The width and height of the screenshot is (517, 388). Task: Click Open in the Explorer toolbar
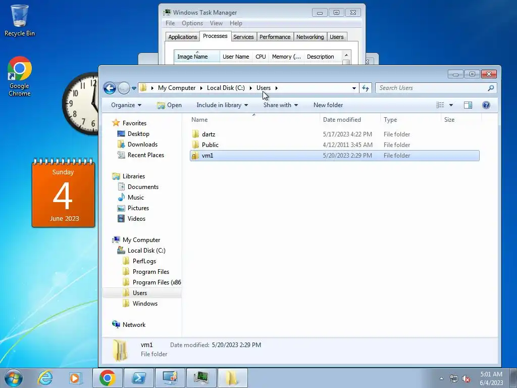(170, 105)
